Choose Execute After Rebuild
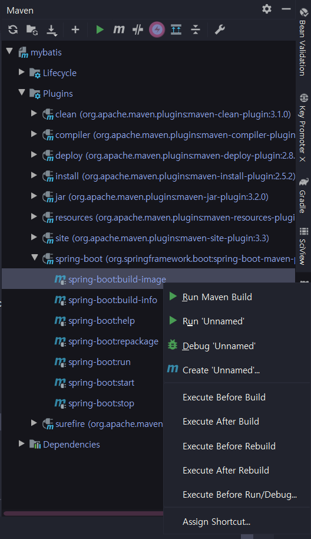Screen dimensions: 311x539 point(237,470)
